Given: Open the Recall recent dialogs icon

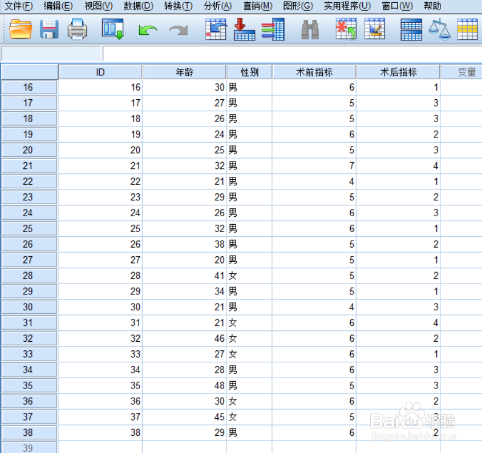Looking at the screenshot, I should pos(113,29).
